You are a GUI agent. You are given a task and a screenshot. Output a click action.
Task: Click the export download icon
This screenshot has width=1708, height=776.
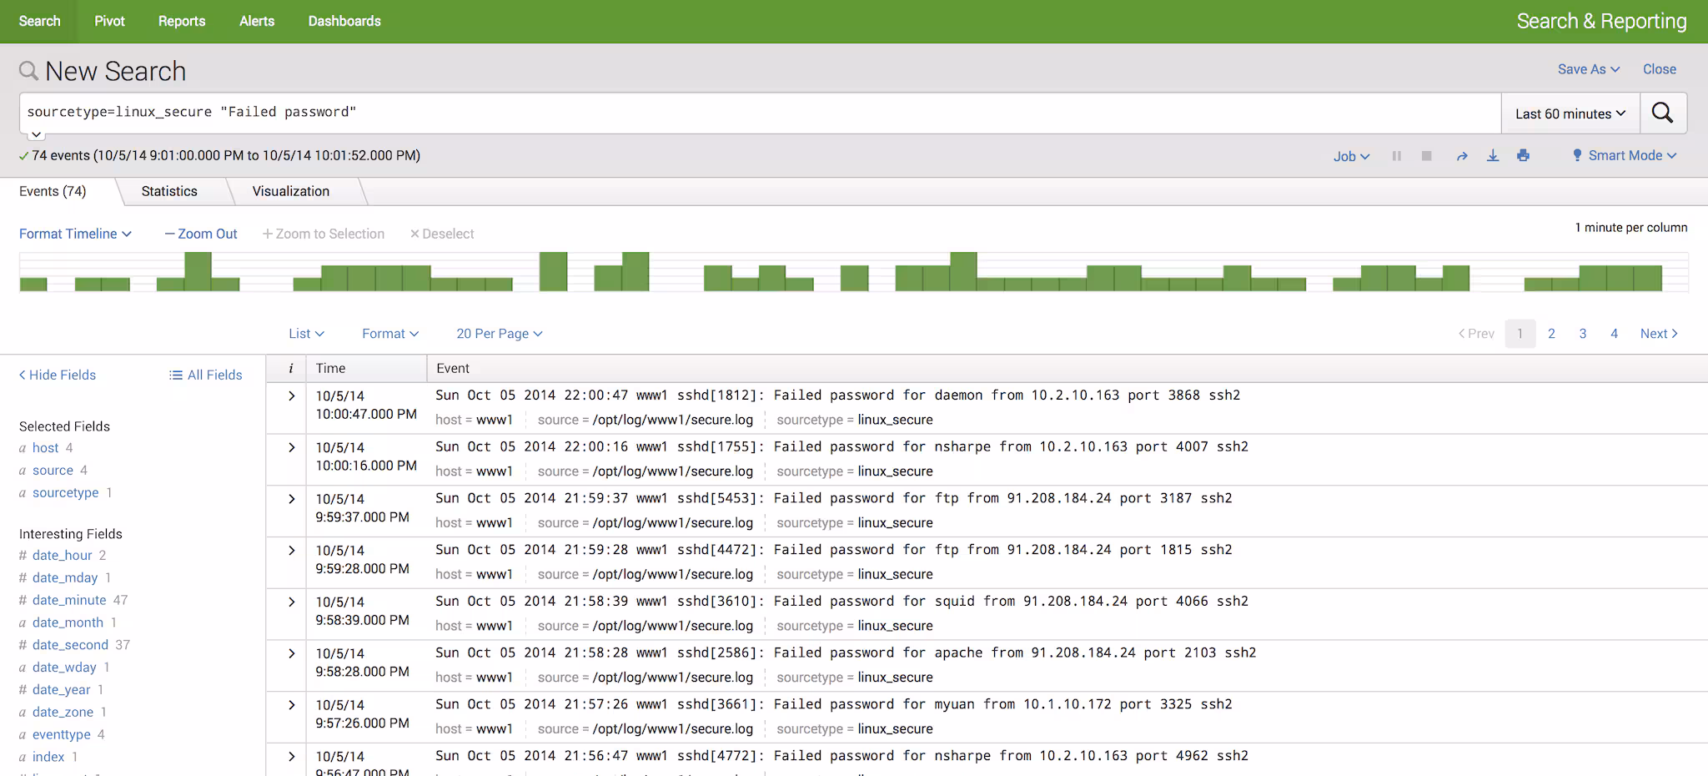click(x=1493, y=156)
